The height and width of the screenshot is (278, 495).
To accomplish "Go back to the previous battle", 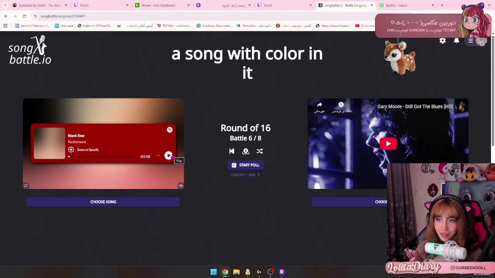I will [232, 151].
